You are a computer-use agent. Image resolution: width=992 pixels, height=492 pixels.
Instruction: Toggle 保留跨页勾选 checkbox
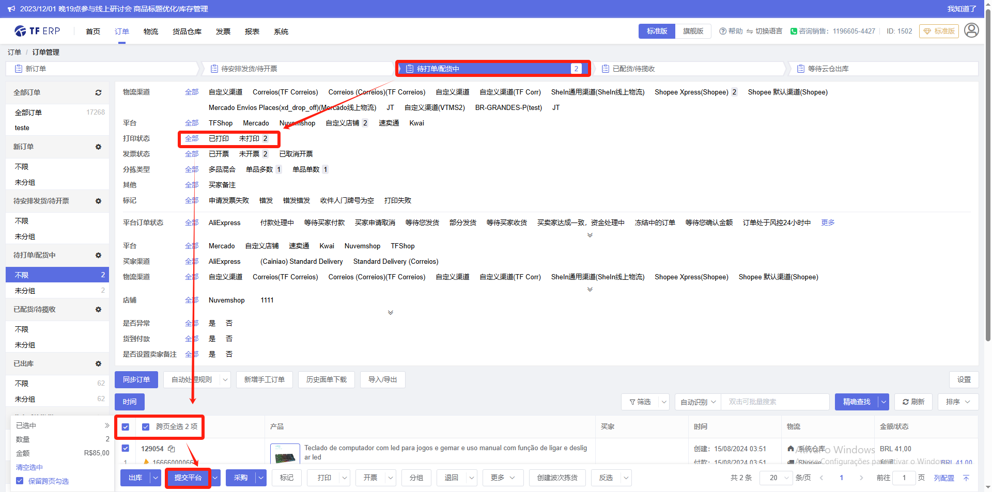coord(20,481)
